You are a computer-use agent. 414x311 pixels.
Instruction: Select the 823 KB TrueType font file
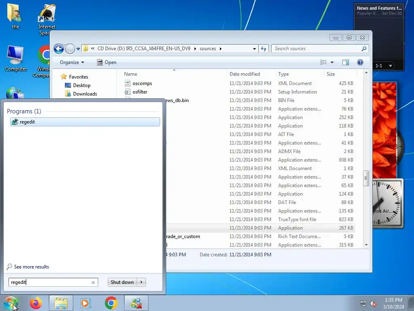260,219
